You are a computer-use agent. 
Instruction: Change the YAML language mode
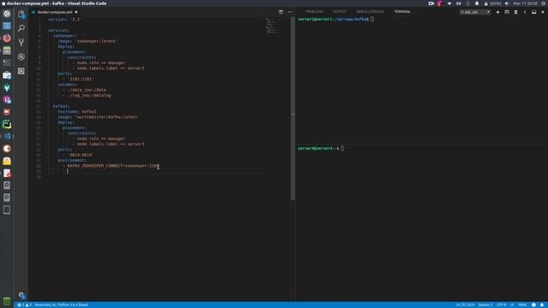pos(522,305)
